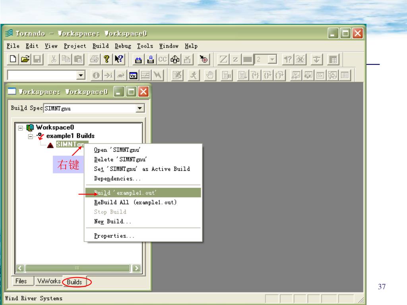Screen dimensions: 407x305
Task: Click the New file icon
Action: [x=13, y=60]
